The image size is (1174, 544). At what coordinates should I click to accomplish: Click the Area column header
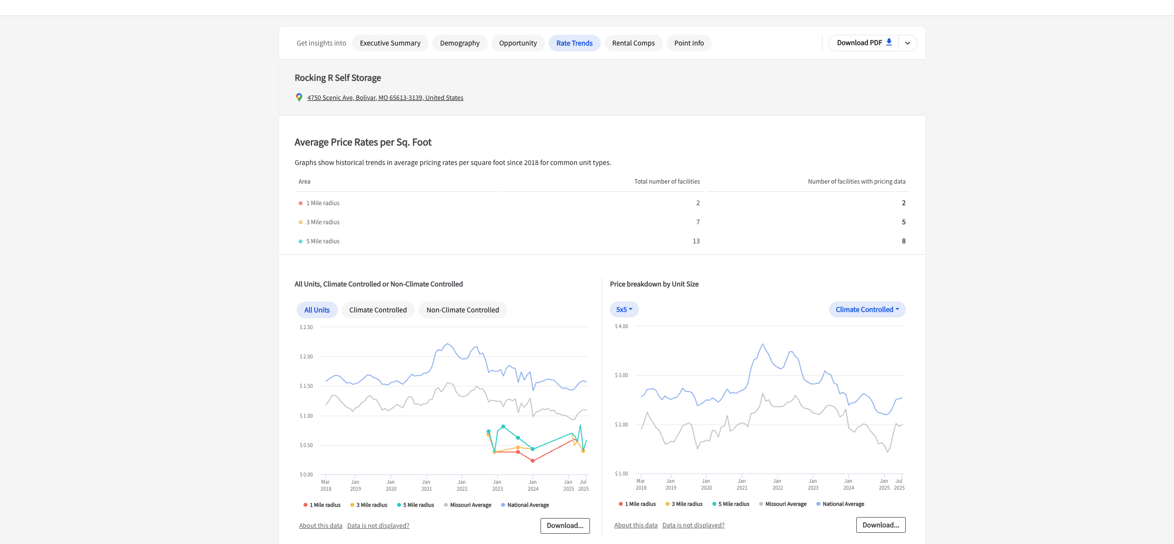(305, 181)
